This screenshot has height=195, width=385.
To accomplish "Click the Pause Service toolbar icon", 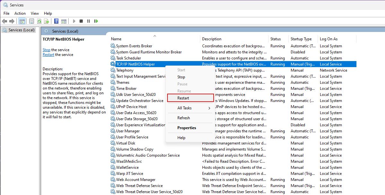I will point(88,21).
